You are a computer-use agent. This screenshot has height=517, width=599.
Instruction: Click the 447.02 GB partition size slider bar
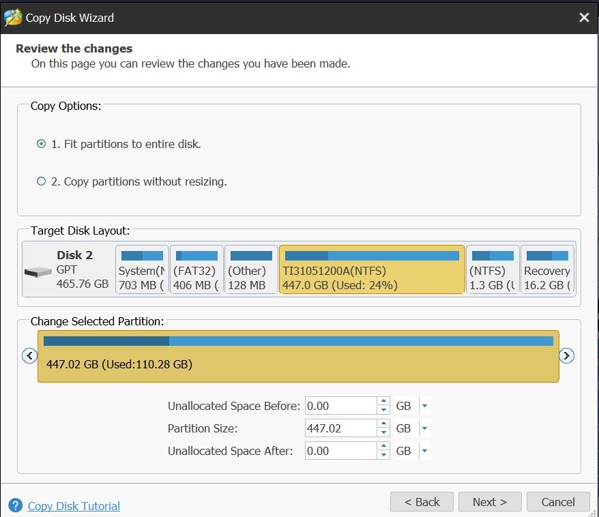pos(298,356)
